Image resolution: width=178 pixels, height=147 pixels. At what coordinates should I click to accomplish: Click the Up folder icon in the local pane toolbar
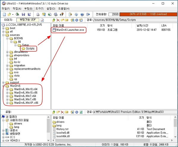[x=54, y=112]
